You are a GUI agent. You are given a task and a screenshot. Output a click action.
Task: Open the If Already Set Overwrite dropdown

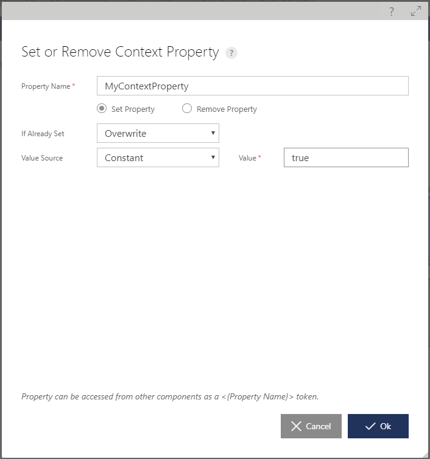click(x=158, y=133)
